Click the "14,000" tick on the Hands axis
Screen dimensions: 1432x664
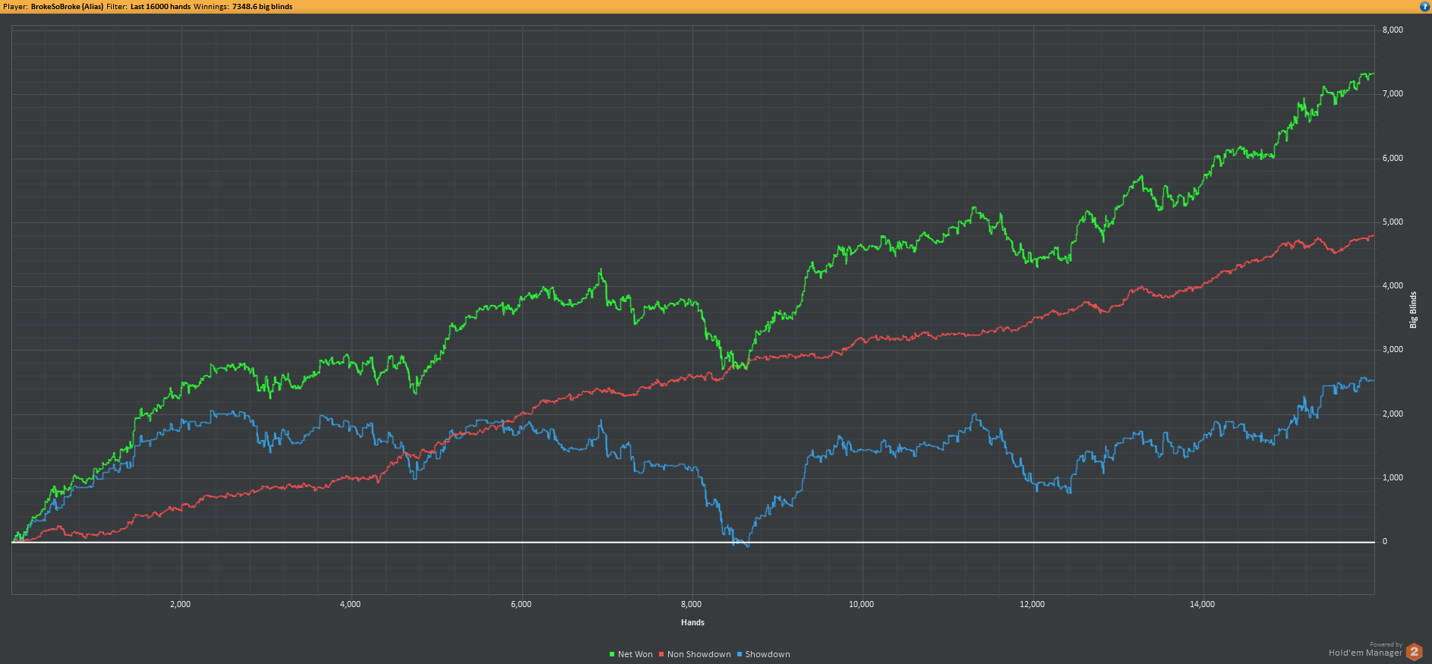[1202, 604]
